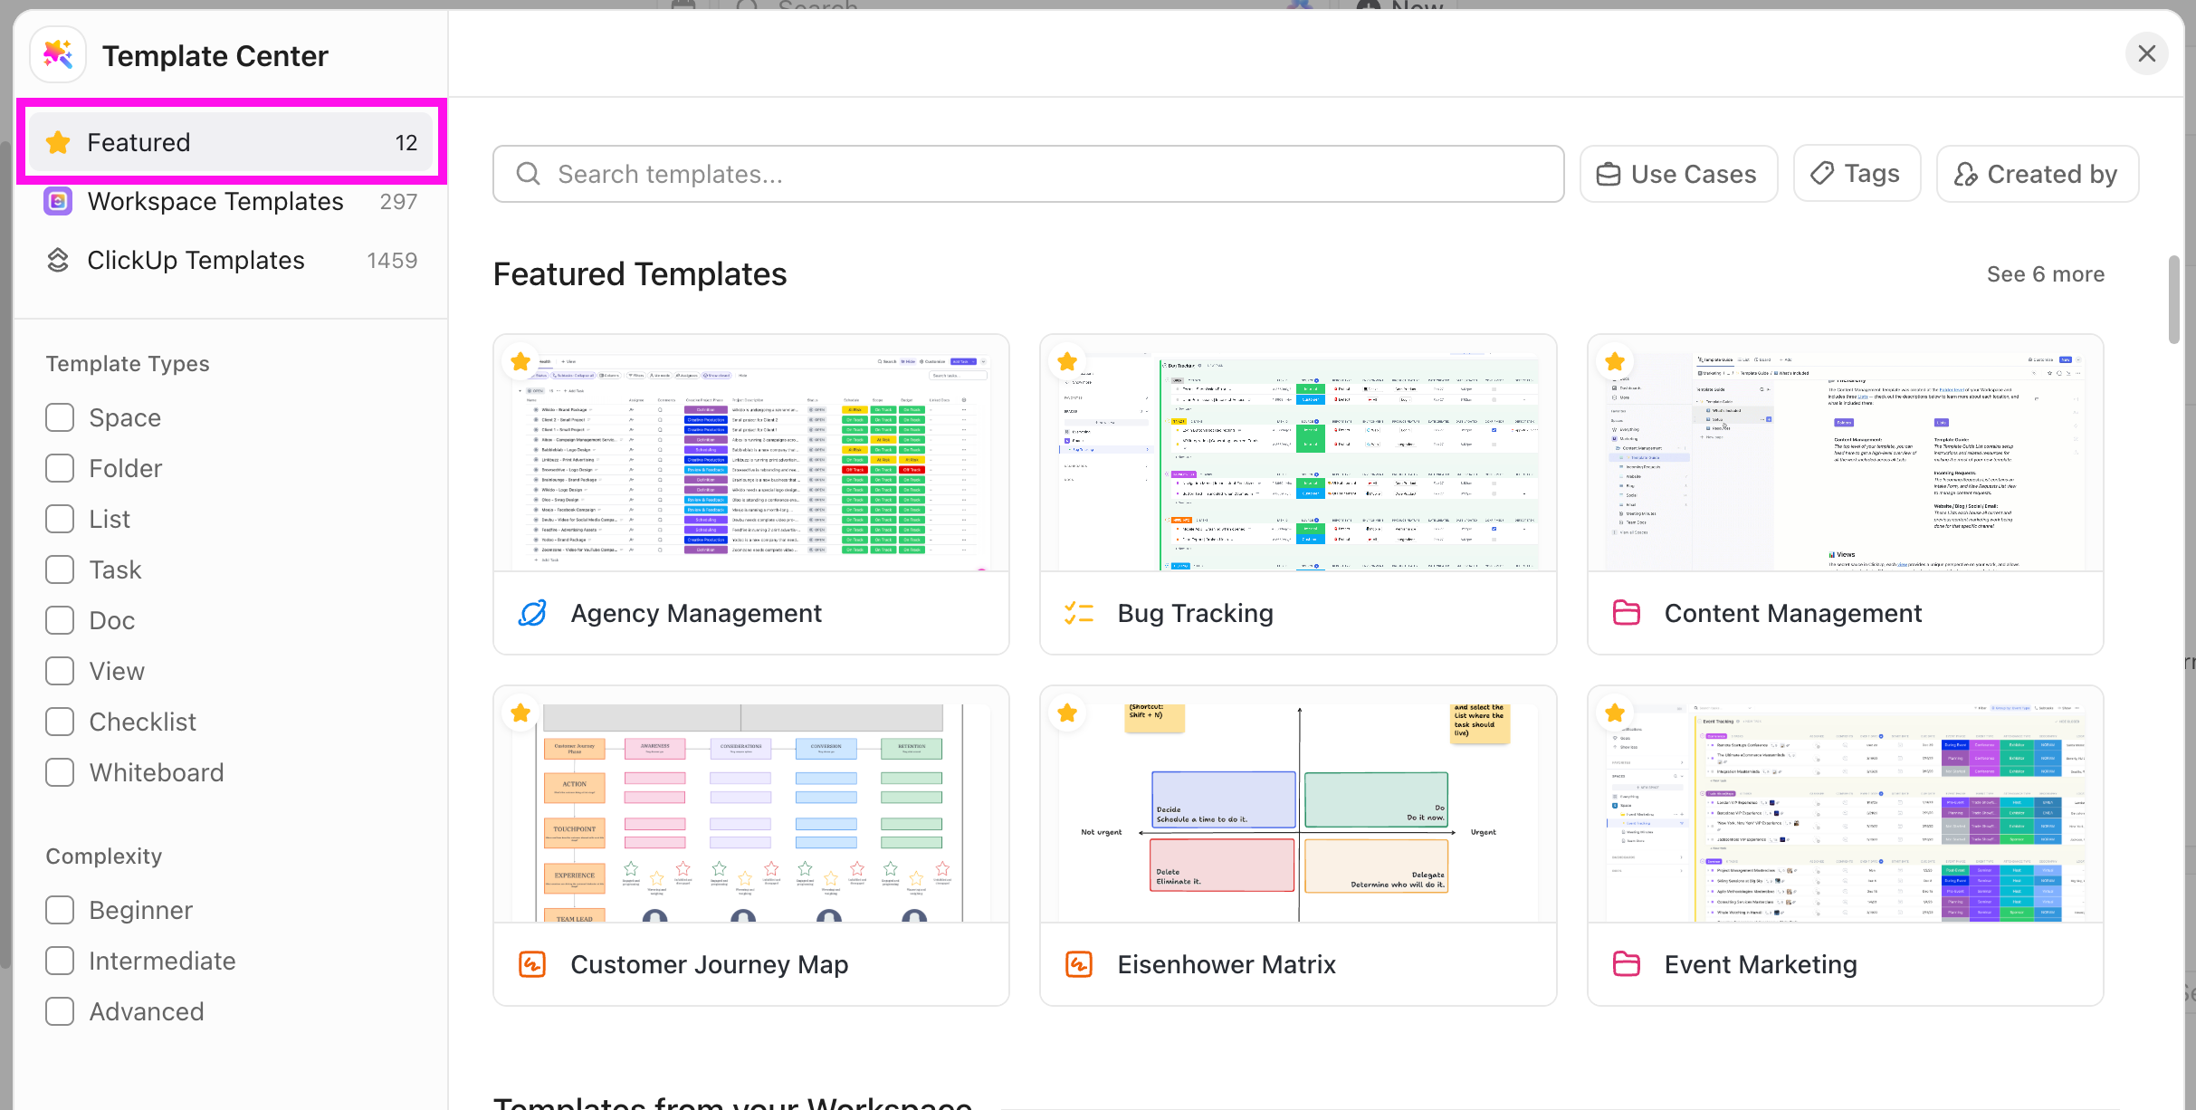Viewport: 2196px width, 1110px height.
Task: Click the Template Center sparkle logo icon
Action: coord(58,54)
